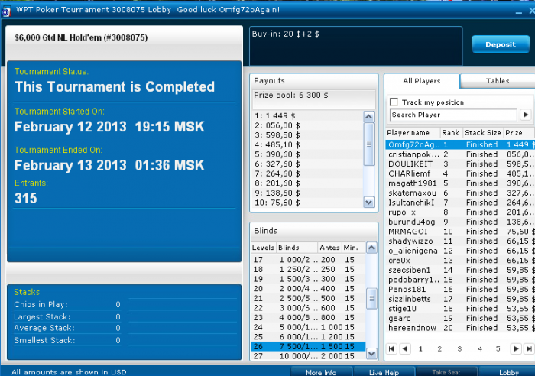Select player row cre0x

[460, 261]
